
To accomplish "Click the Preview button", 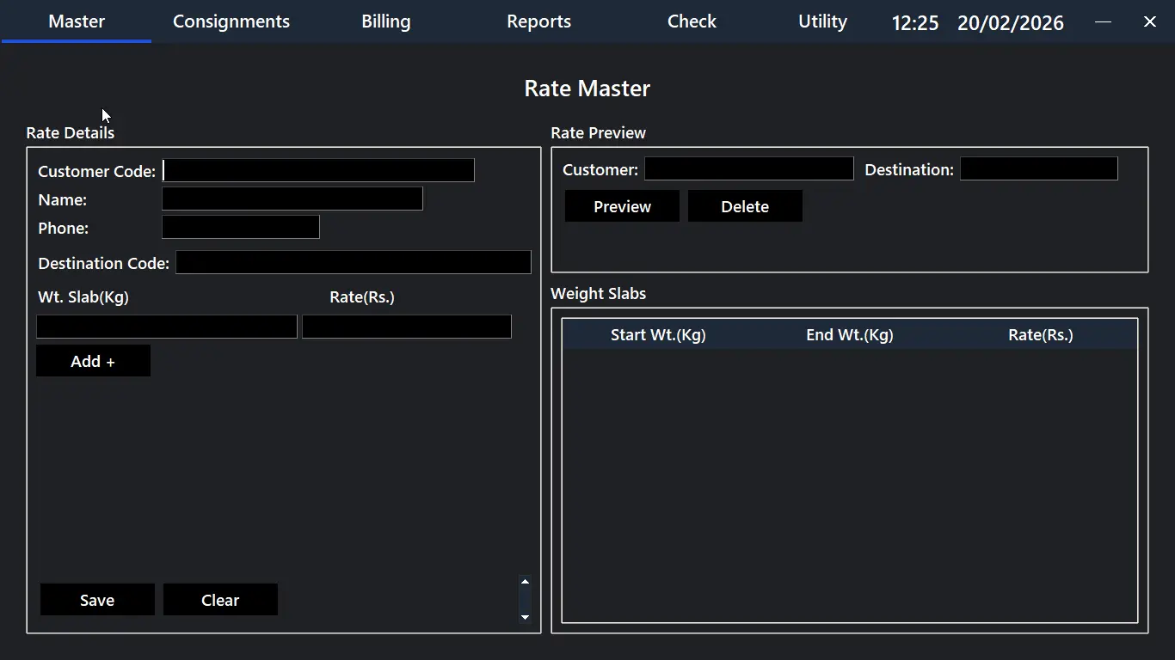I will click(x=622, y=206).
